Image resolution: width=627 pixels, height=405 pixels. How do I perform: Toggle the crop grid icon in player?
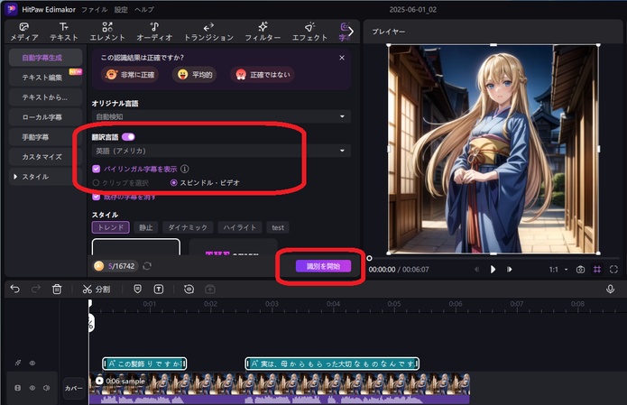pyautogui.click(x=597, y=270)
